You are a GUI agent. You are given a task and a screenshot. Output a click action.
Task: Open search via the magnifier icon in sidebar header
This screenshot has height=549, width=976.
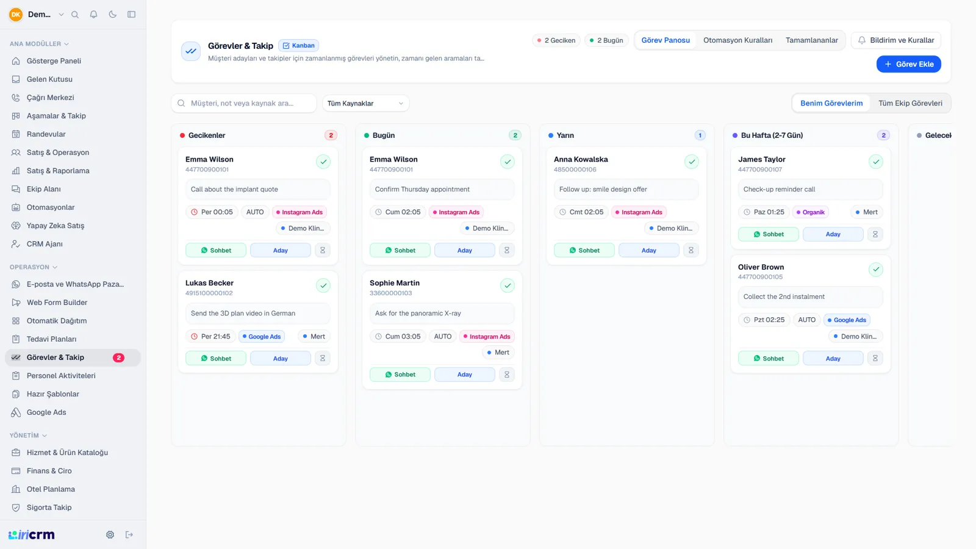tap(75, 15)
